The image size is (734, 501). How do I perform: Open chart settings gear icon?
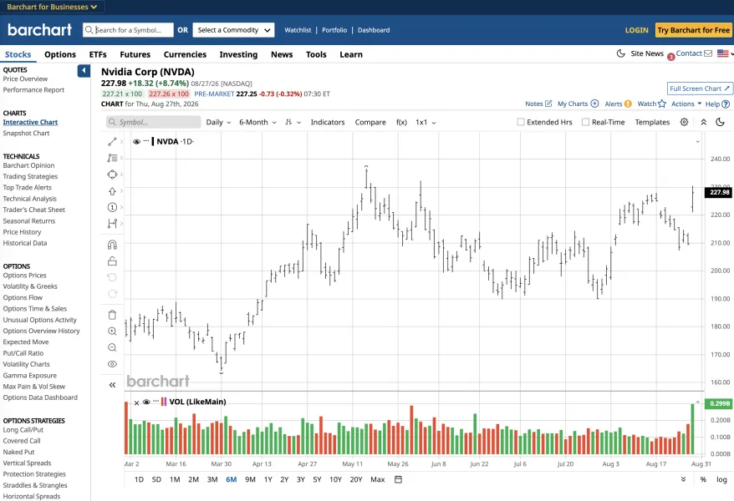tap(684, 122)
